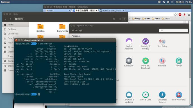Click the red extension icon beside Adblock
The width and height of the screenshot is (193, 108).
click(x=184, y=15)
